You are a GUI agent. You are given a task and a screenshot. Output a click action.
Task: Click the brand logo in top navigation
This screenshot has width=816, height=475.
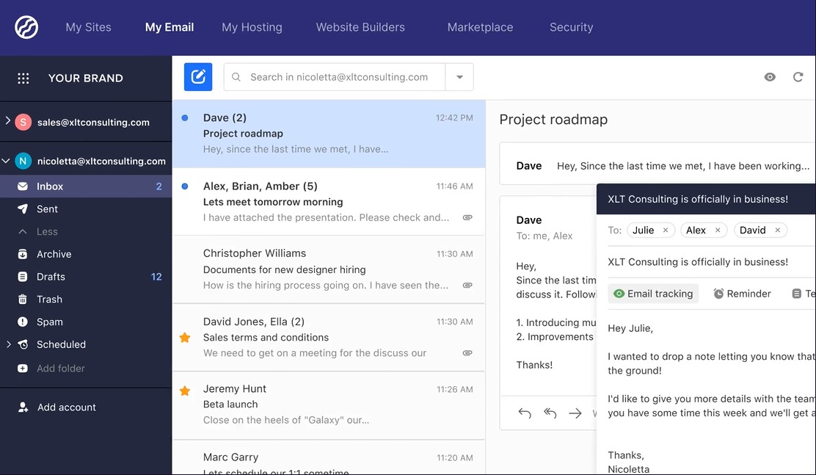[26, 27]
